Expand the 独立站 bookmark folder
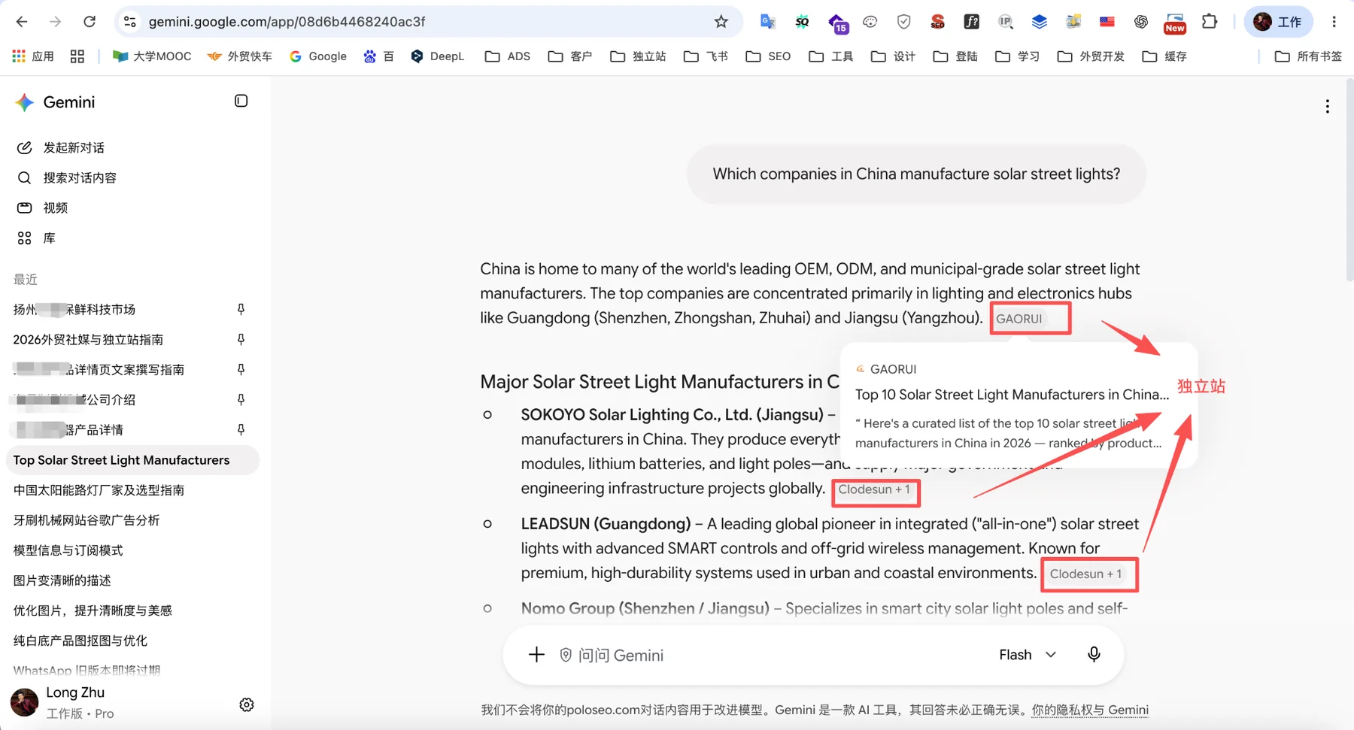The width and height of the screenshot is (1354, 730). [639, 56]
